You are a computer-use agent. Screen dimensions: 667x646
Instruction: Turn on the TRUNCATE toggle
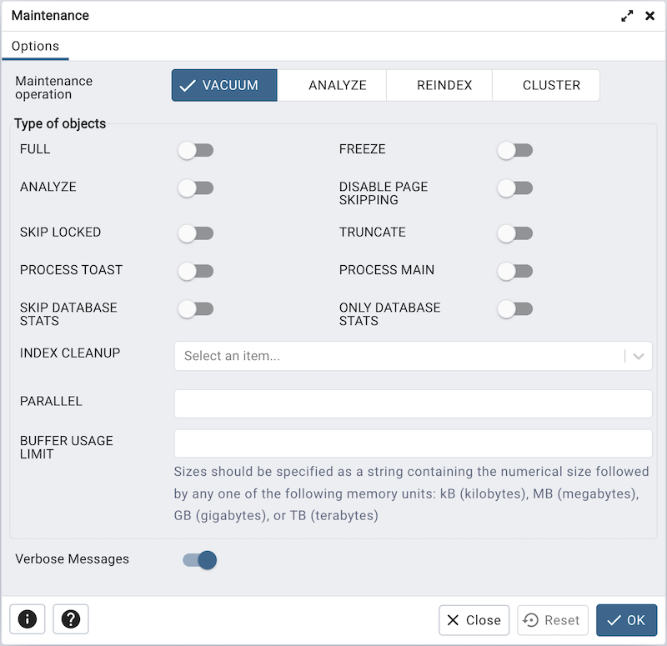[x=515, y=233]
